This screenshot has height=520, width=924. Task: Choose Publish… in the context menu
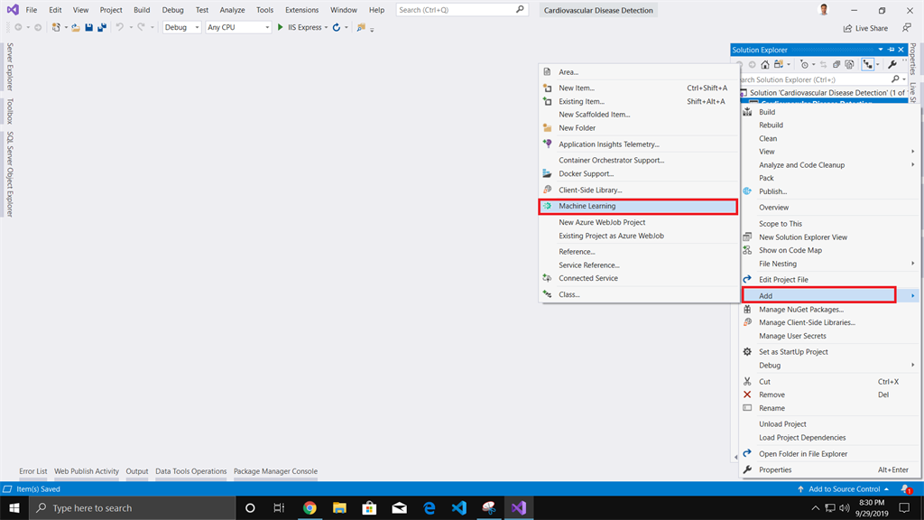830,191
